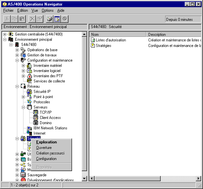Expand Gestion de travaux node
The width and height of the screenshot is (203, 189).
pyautogui.click(x=17, y=55)
